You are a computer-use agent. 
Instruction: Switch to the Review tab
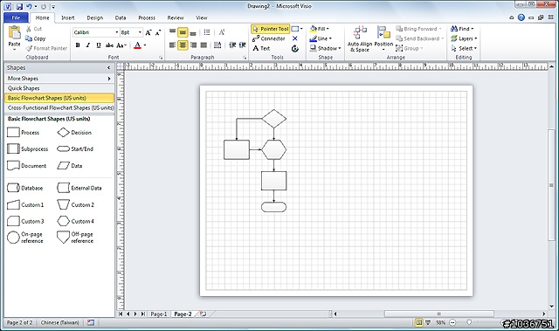click(x=176, y=17)
